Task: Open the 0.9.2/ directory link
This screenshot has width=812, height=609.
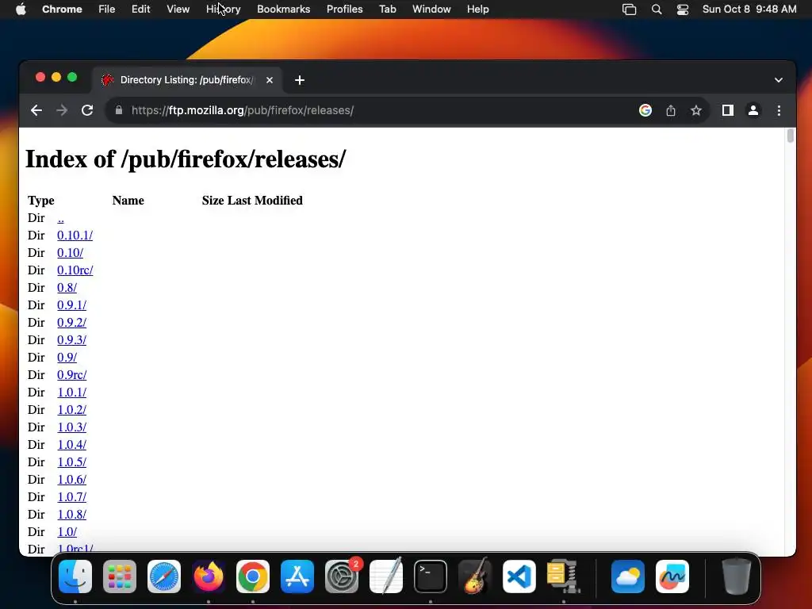Action: [x=71, y=323]
